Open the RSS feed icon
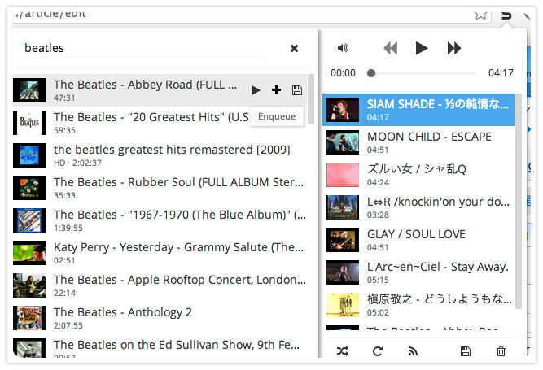Screen dimensions: 543x370 point(413,351)
